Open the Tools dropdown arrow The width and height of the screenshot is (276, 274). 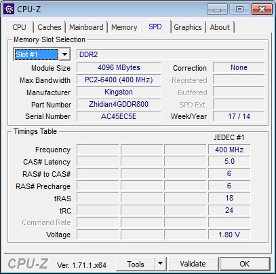(x=161, y=264)
